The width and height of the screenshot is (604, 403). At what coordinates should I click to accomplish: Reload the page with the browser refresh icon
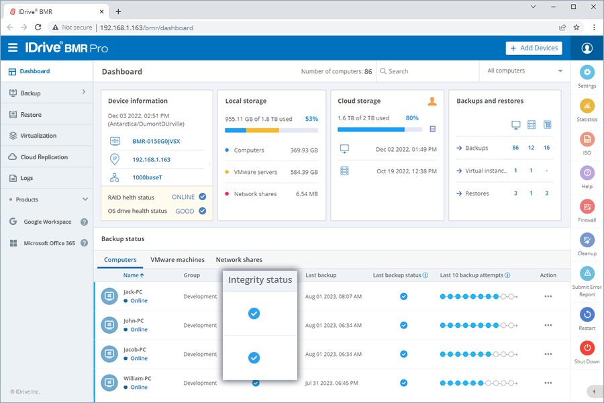click(x=38, y=28)
